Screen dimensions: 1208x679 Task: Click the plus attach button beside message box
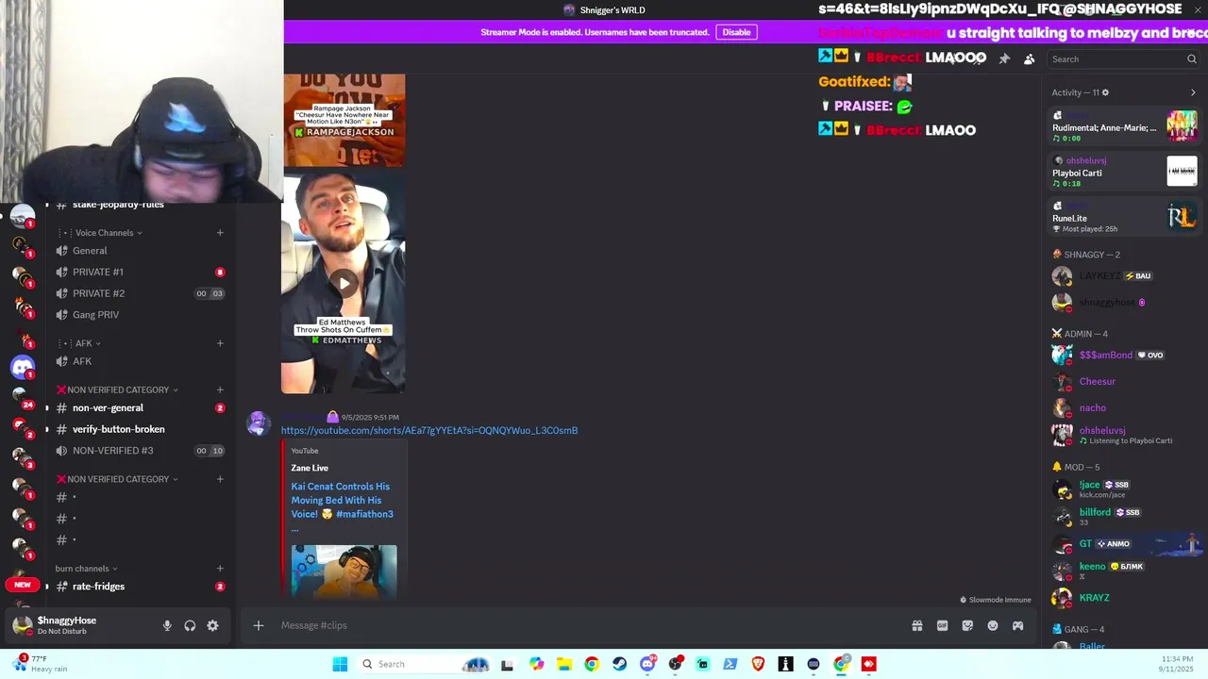click(x=258, y=625)
